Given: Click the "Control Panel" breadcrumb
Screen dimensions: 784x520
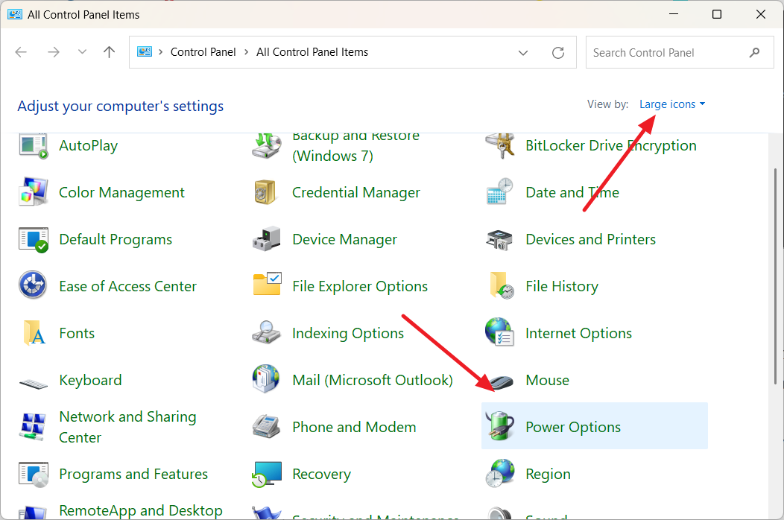Looking at the screenshot, I should pos(203,52).
